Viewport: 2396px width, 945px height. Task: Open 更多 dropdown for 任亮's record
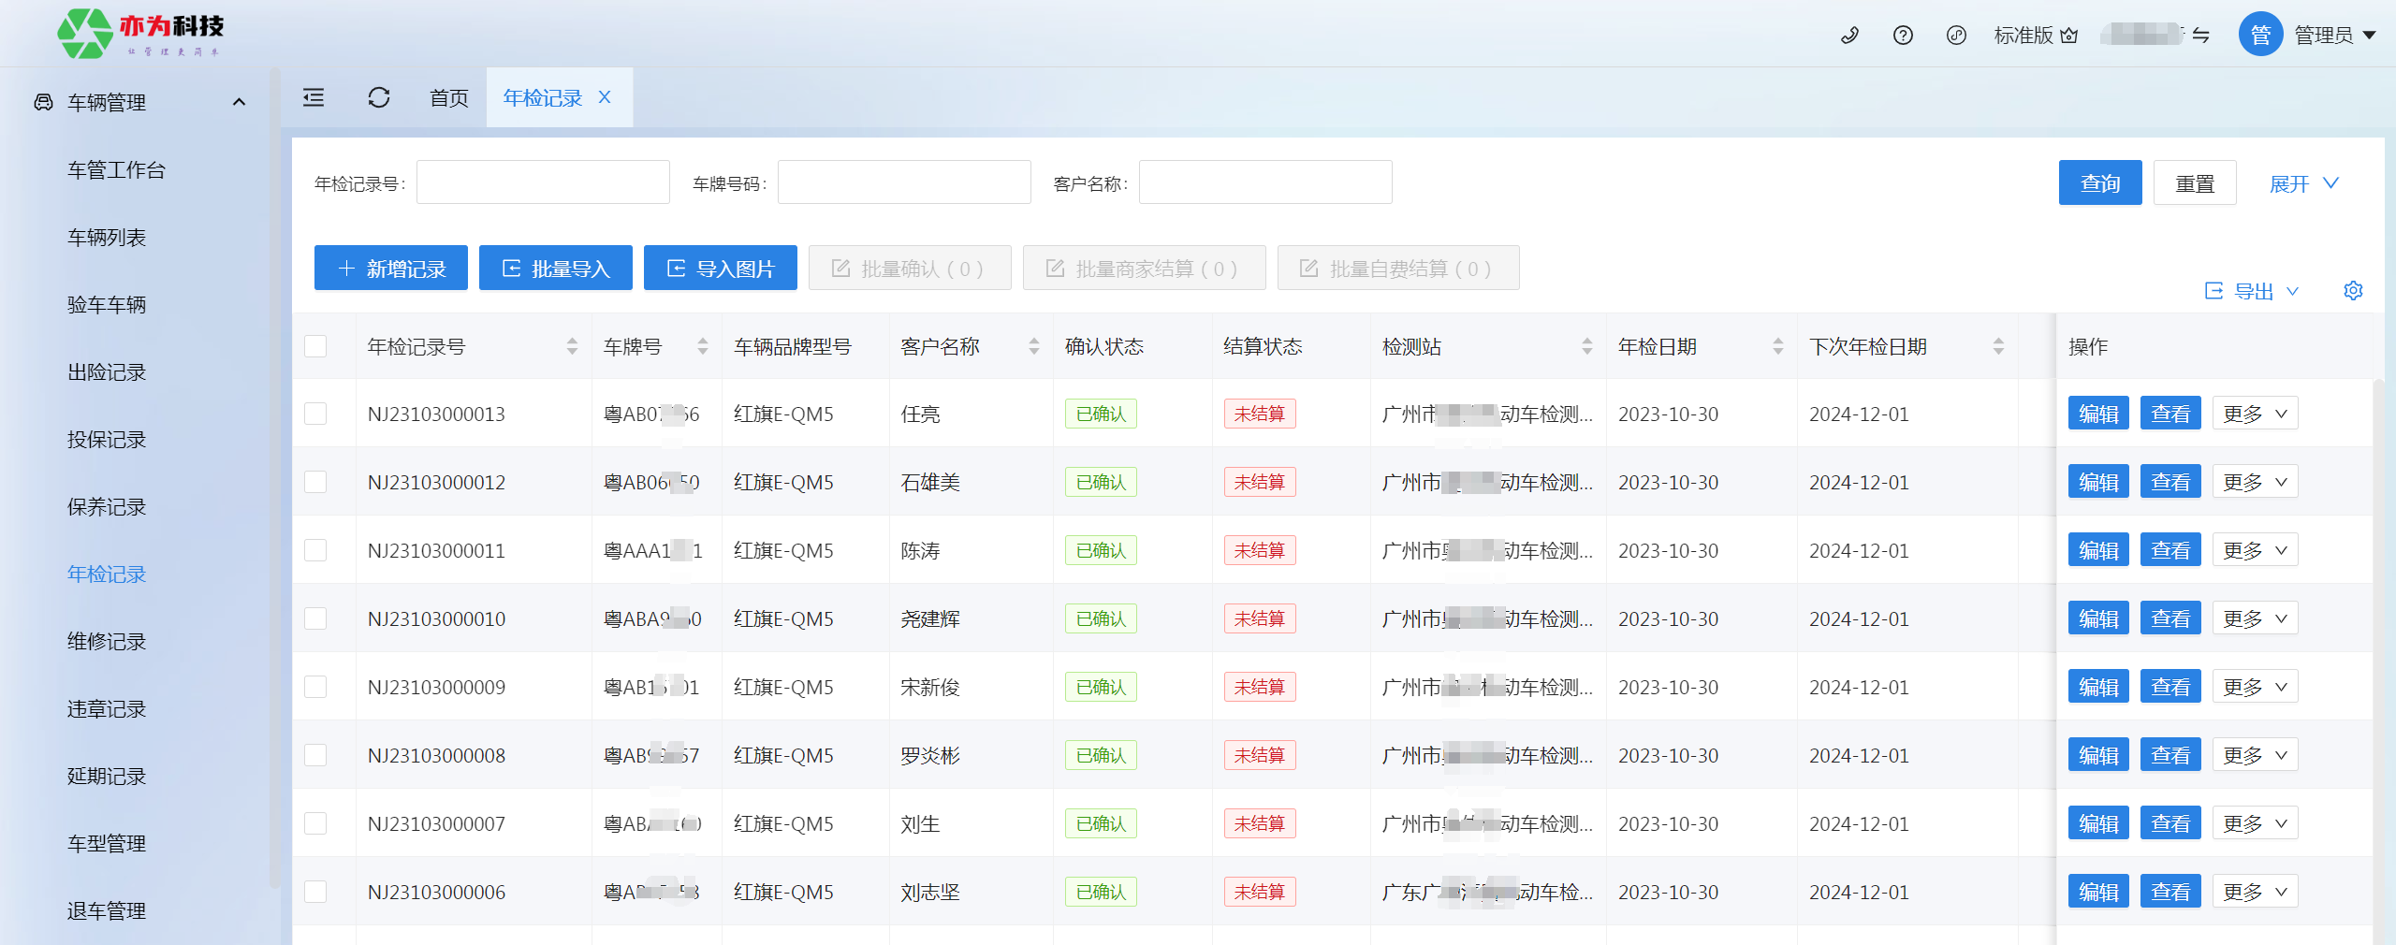[x=2254, y=414]
